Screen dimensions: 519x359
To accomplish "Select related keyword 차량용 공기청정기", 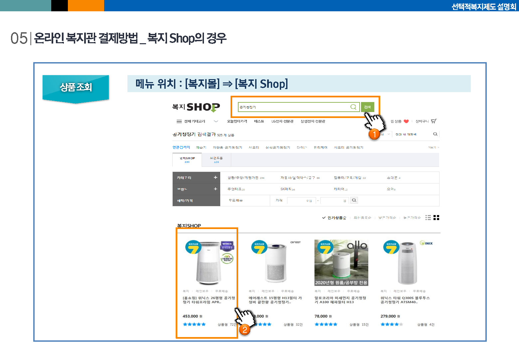I will click(x=228, y=147).
